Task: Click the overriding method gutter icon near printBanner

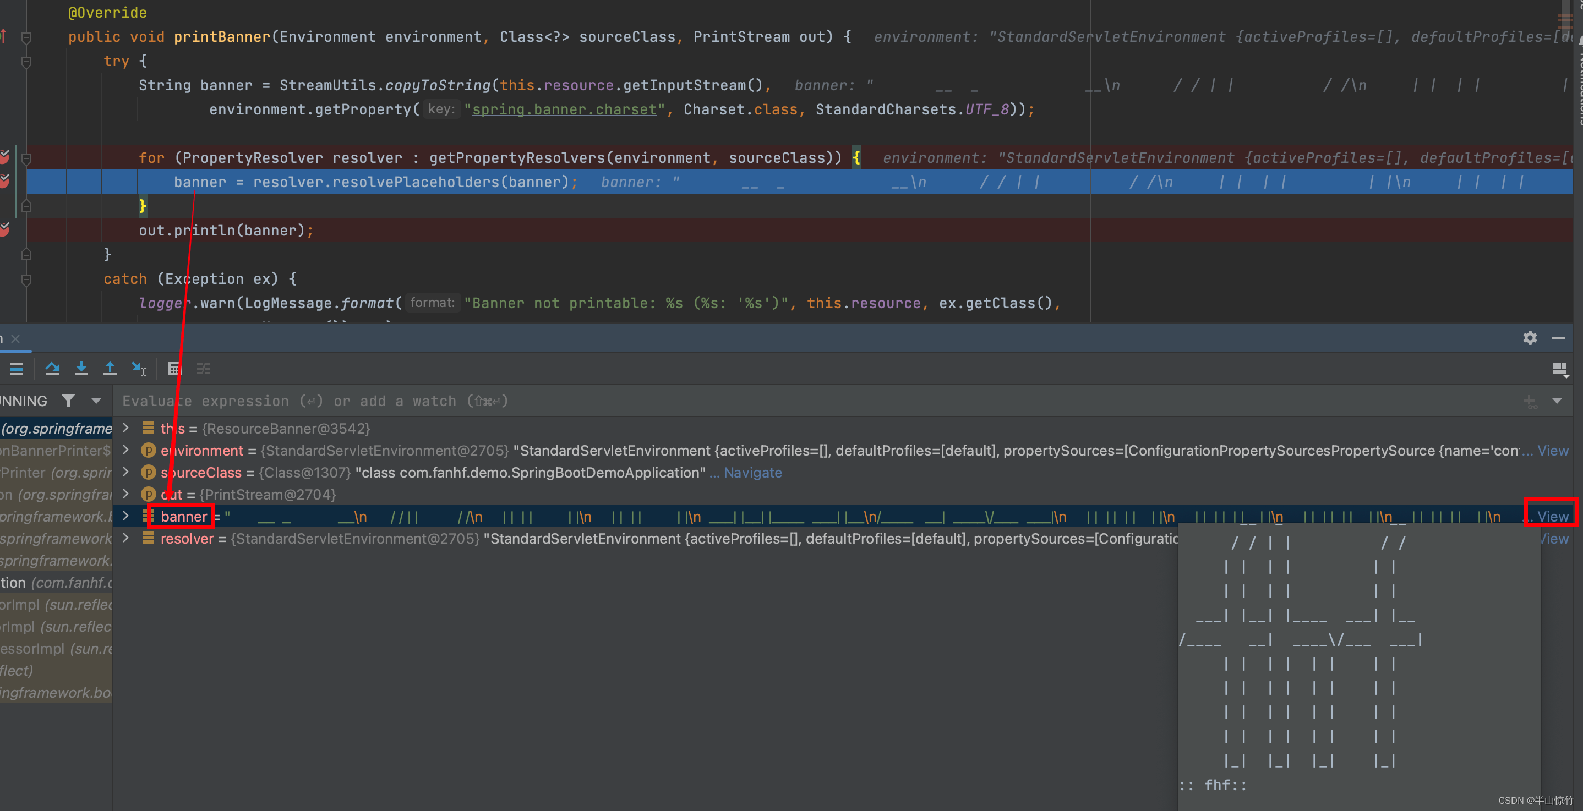Action: (x=4, y=36)
